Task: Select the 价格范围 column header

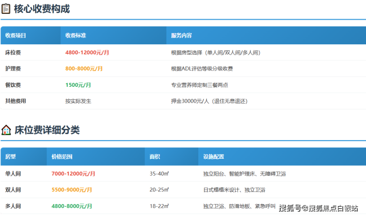Action: (x=62, y=157)
